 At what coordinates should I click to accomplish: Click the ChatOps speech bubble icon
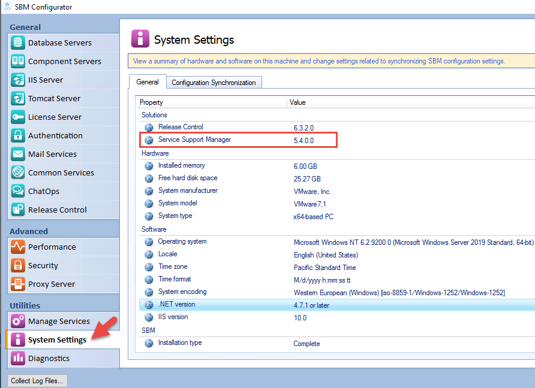[18, 191]
